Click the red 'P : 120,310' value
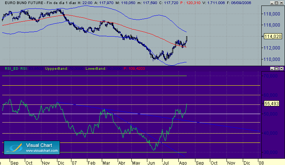The image size is (285, 165). (191, 3)
